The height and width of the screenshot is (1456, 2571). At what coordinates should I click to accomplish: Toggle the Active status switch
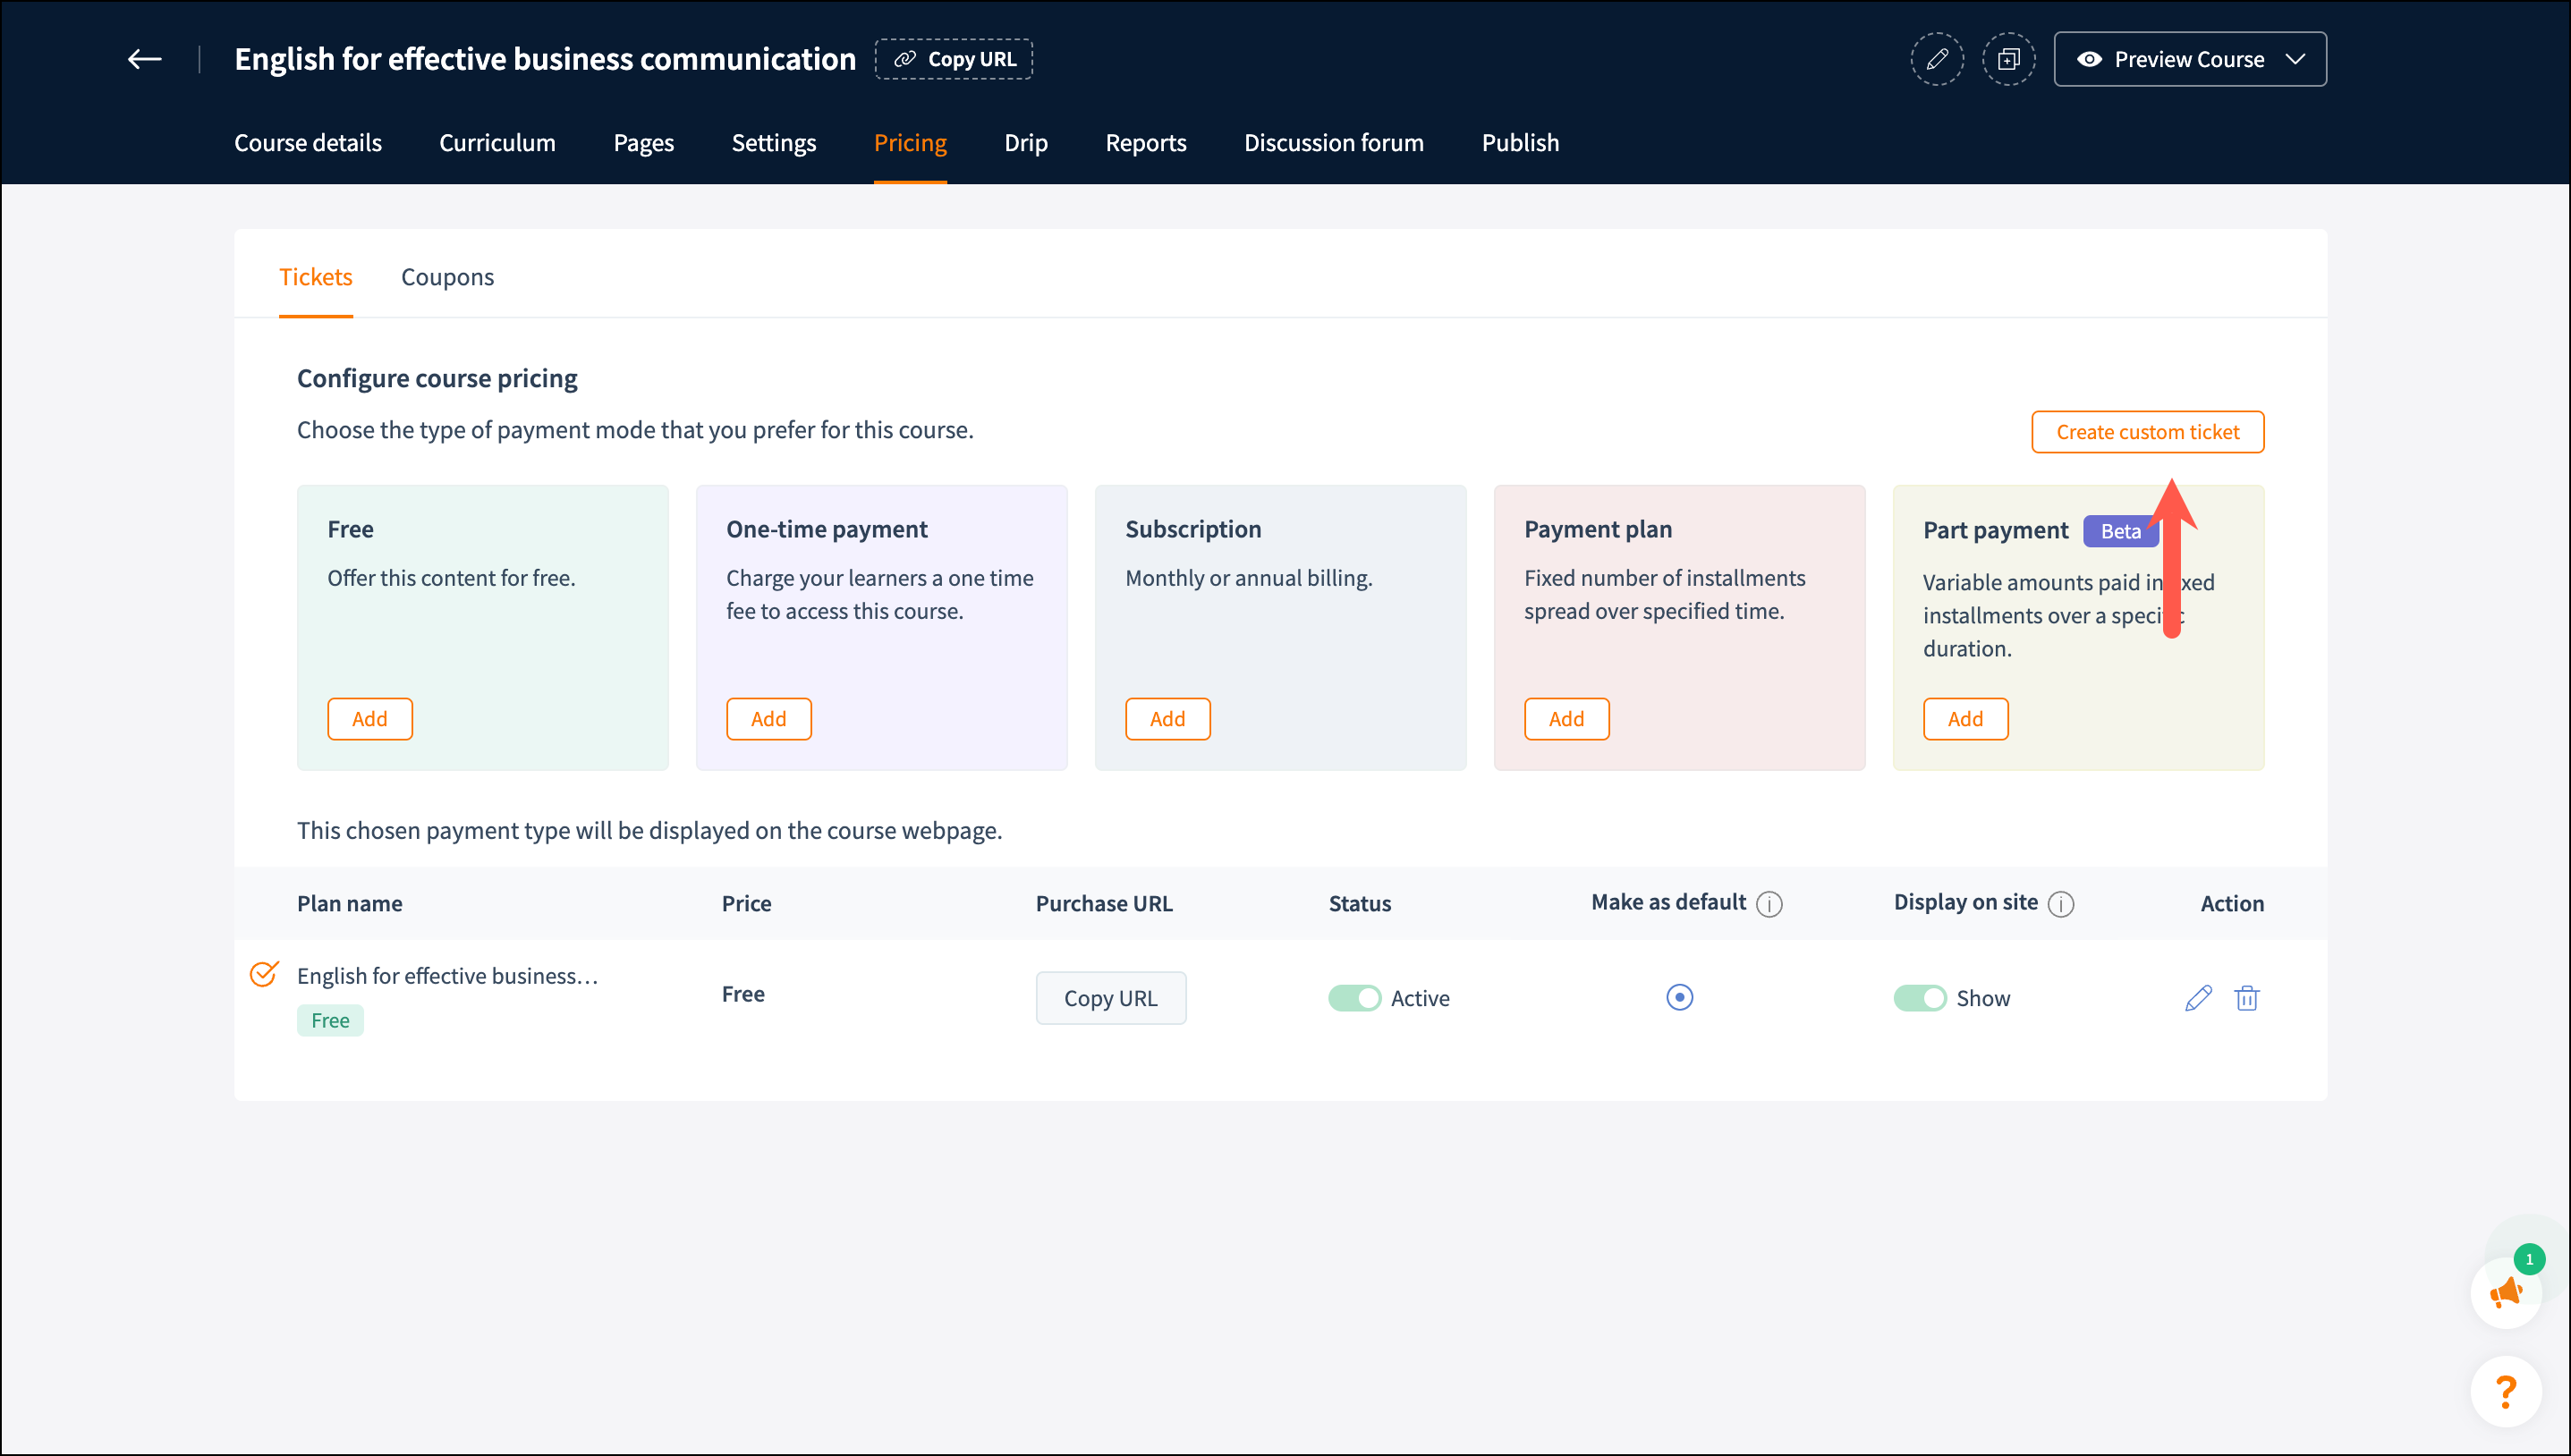click(1354, 998)
